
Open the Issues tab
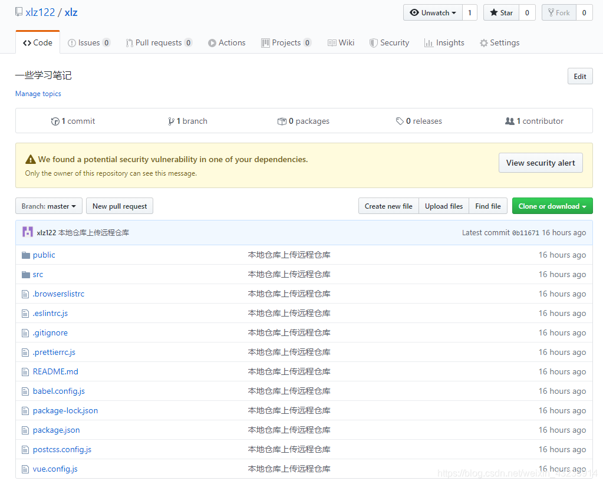coord(89,42)
